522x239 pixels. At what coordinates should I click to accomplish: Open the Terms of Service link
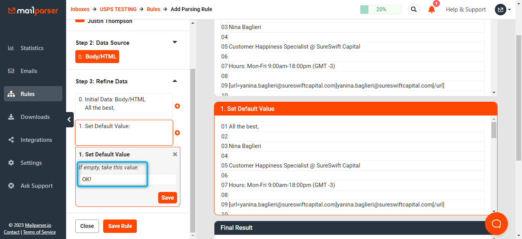point(39,232)
